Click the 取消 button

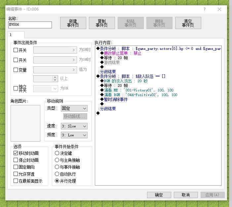click(186, 195)
